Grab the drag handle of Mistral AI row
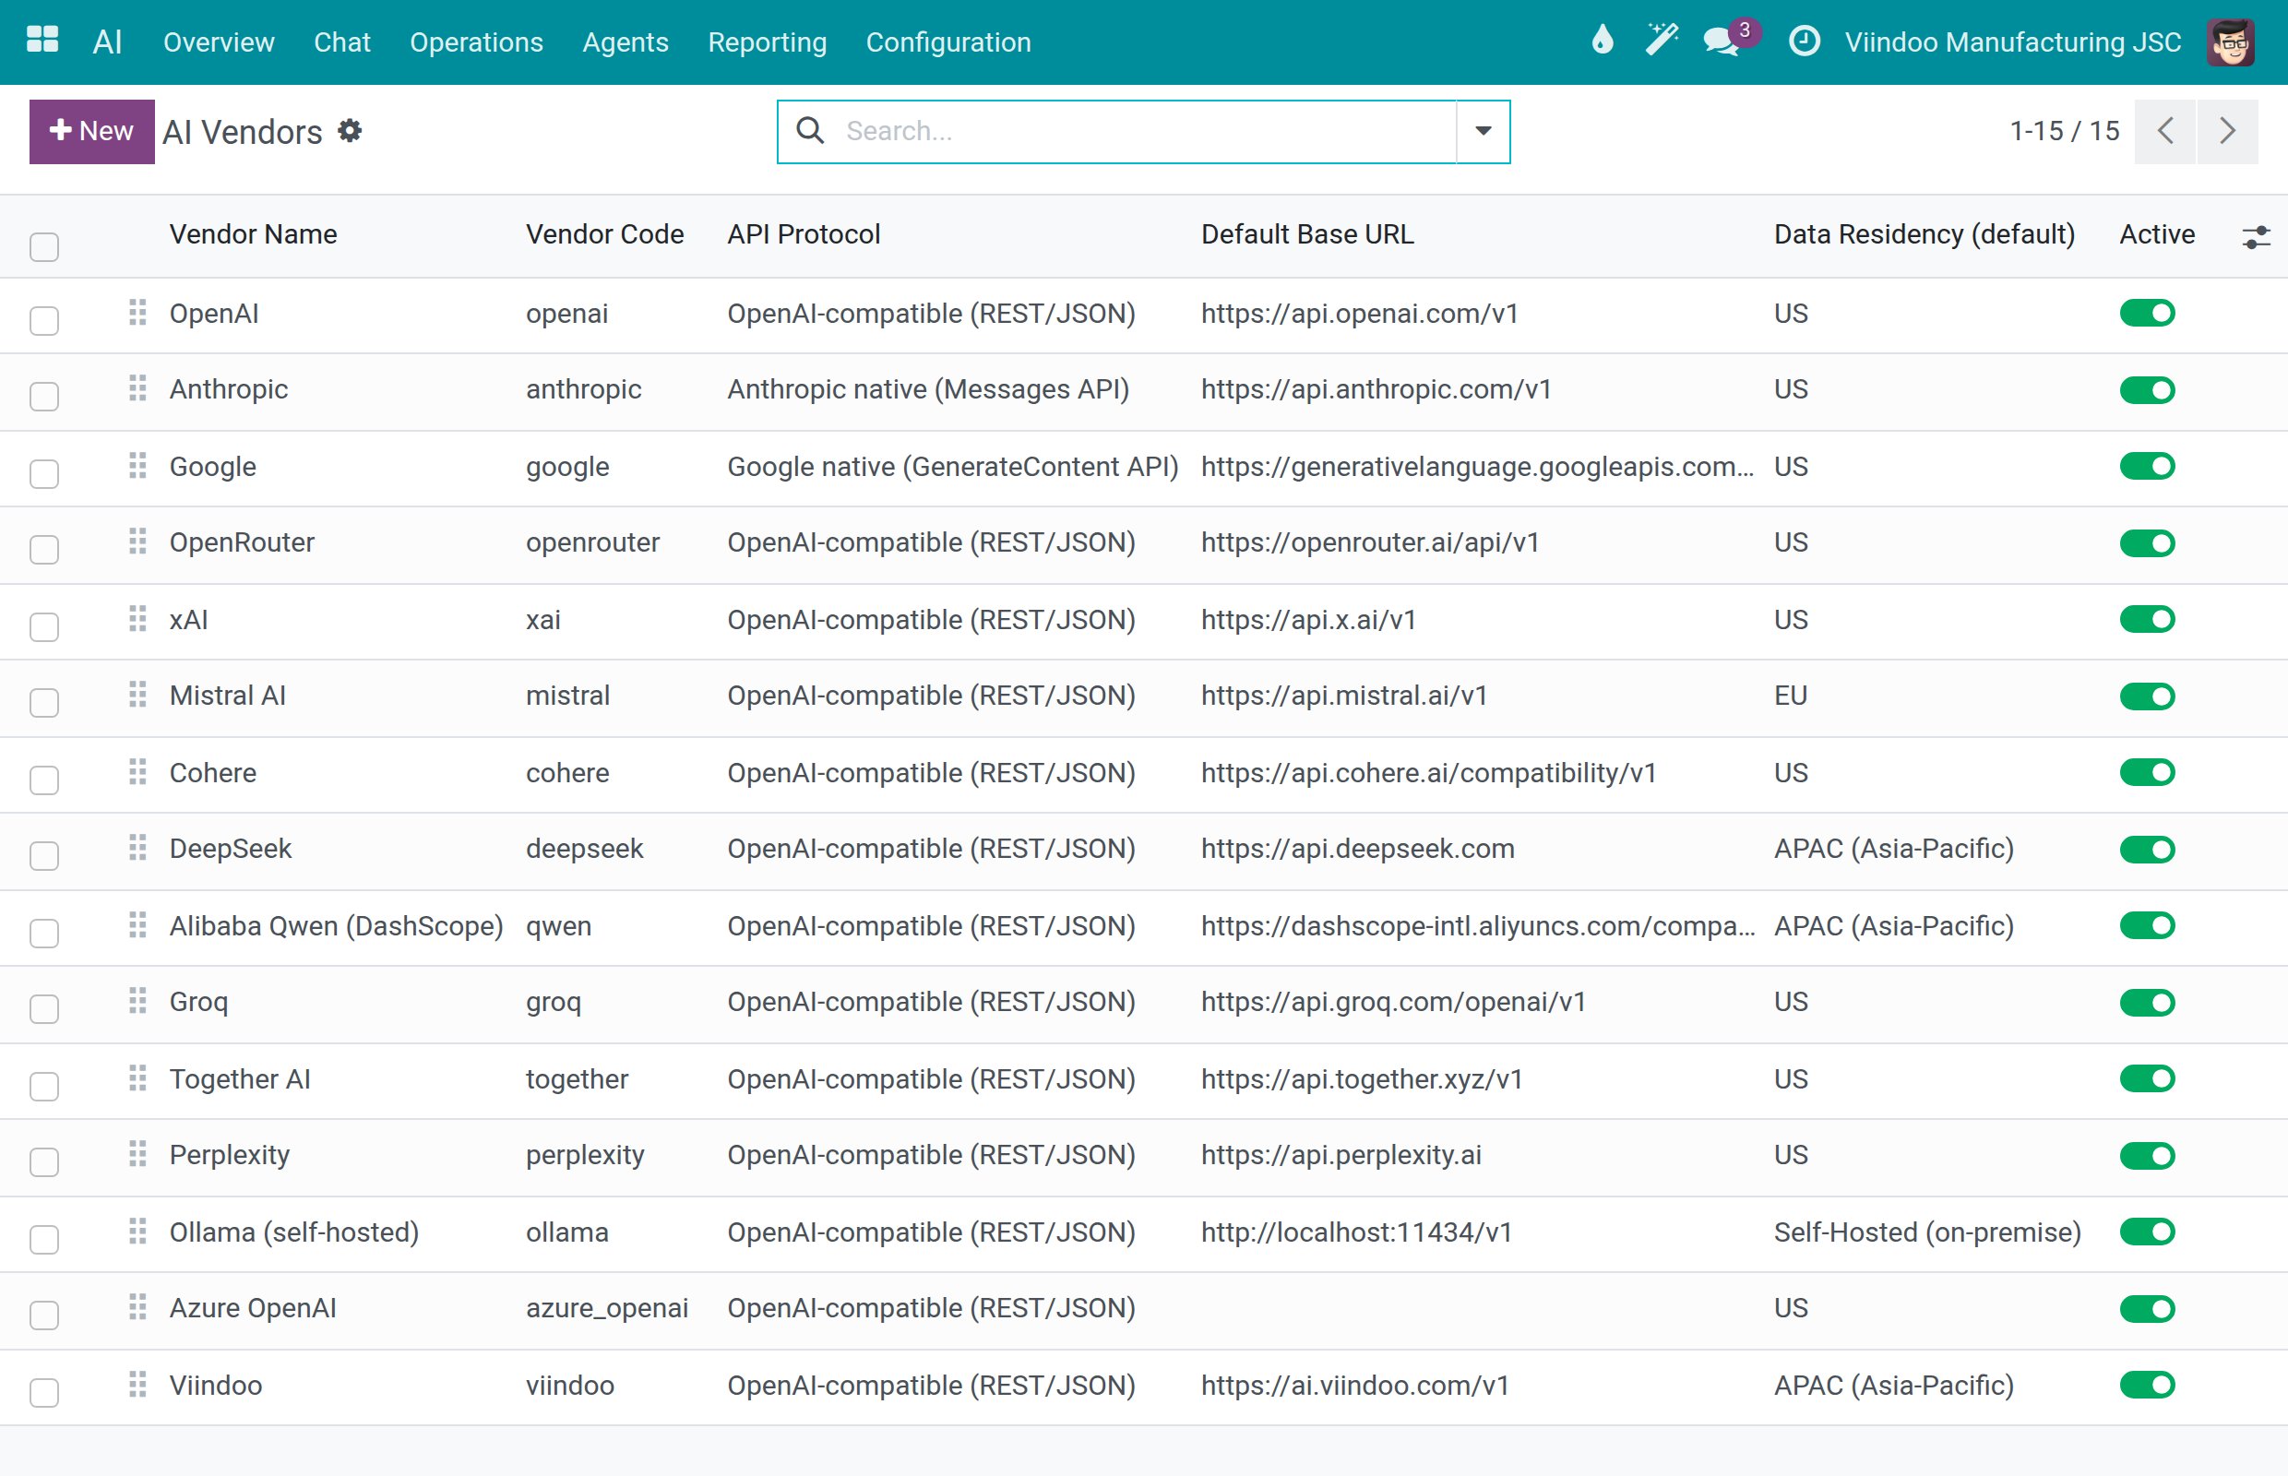 pos(137,695)
